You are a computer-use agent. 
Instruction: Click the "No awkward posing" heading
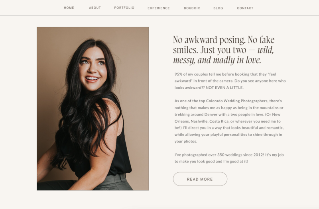pyautogui.click(x=224, y=50)
